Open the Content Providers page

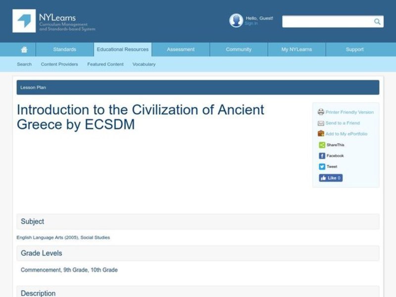tap(59, 64)
